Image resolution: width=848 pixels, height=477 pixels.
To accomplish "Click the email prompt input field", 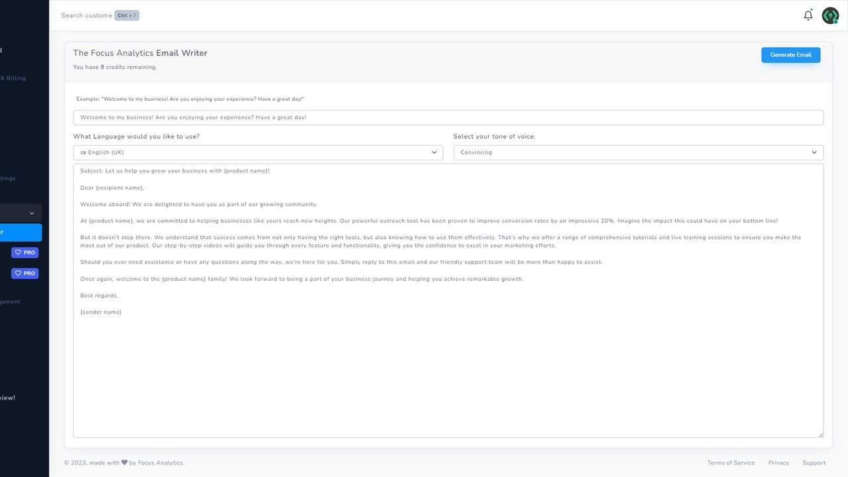I will tap(448, 117).
